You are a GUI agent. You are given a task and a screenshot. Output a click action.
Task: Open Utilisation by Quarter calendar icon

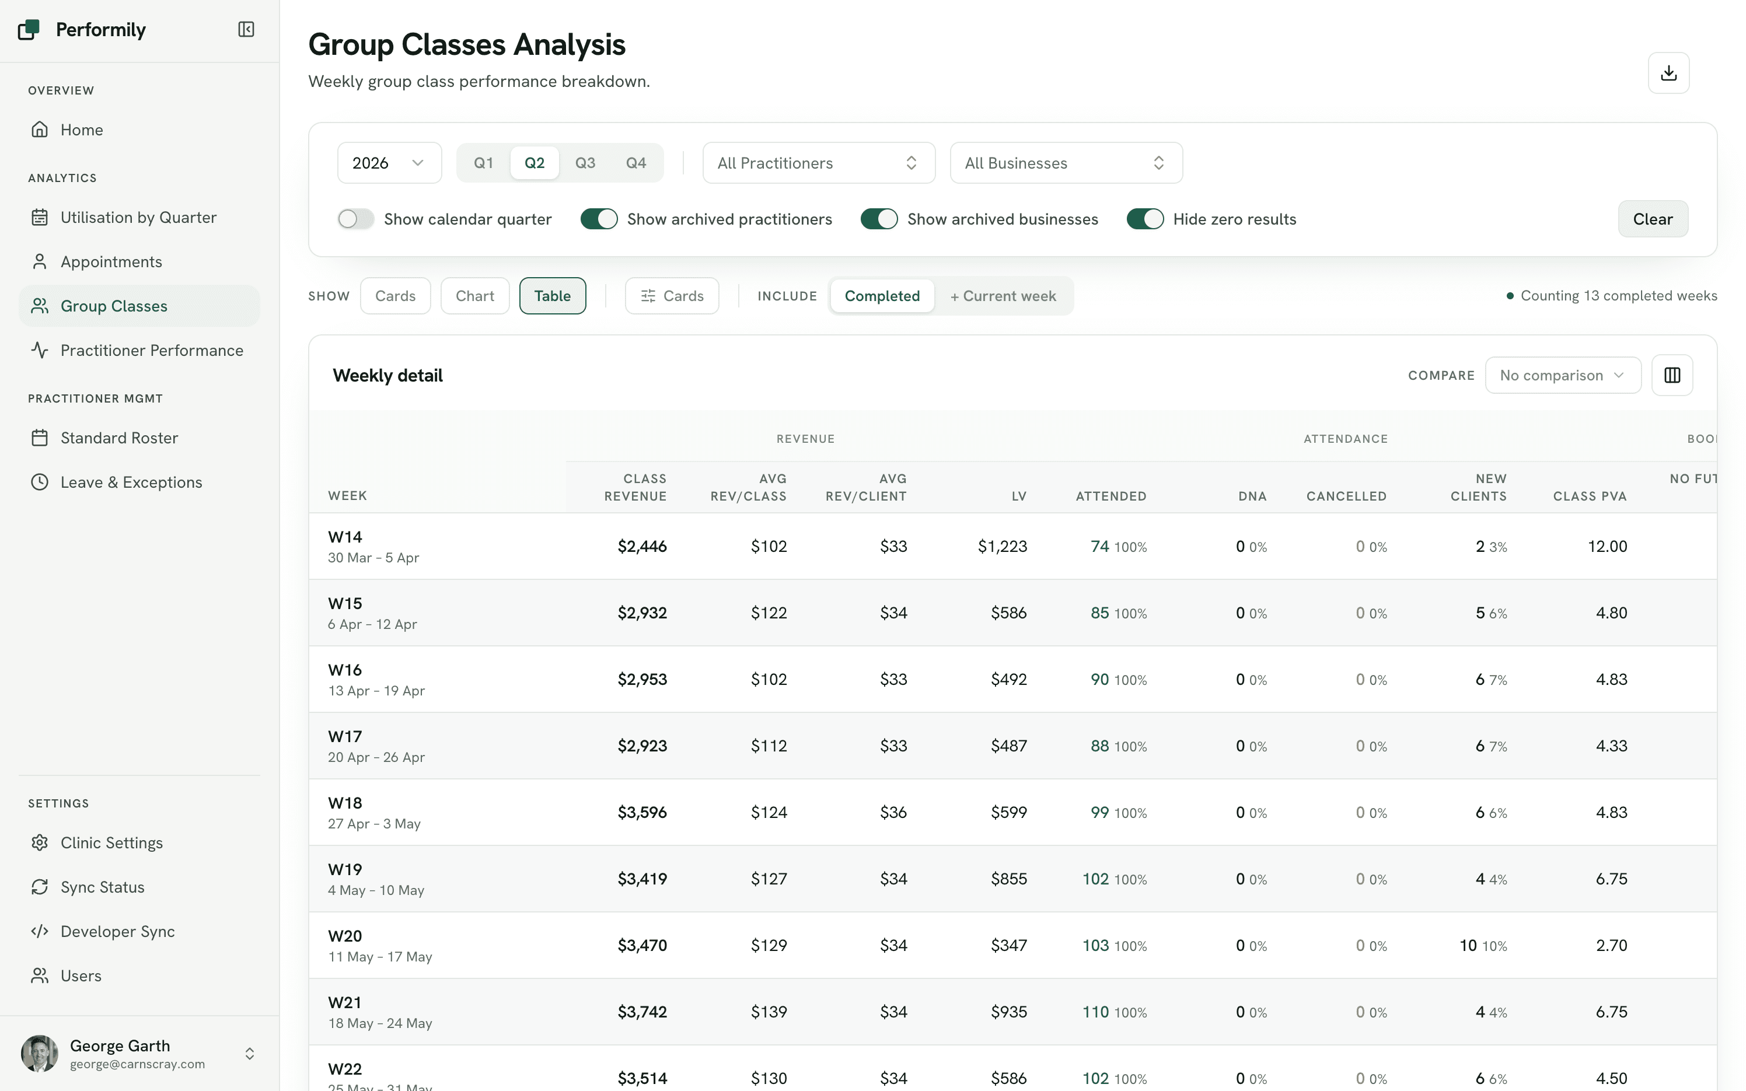click(x=40, y=217)
